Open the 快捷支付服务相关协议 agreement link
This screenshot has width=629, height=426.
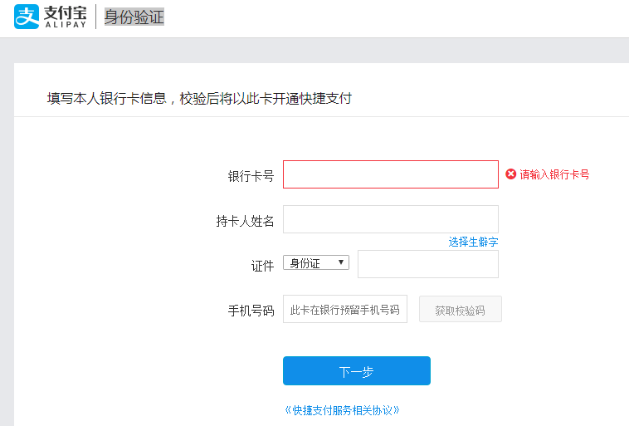coord(342,410)
